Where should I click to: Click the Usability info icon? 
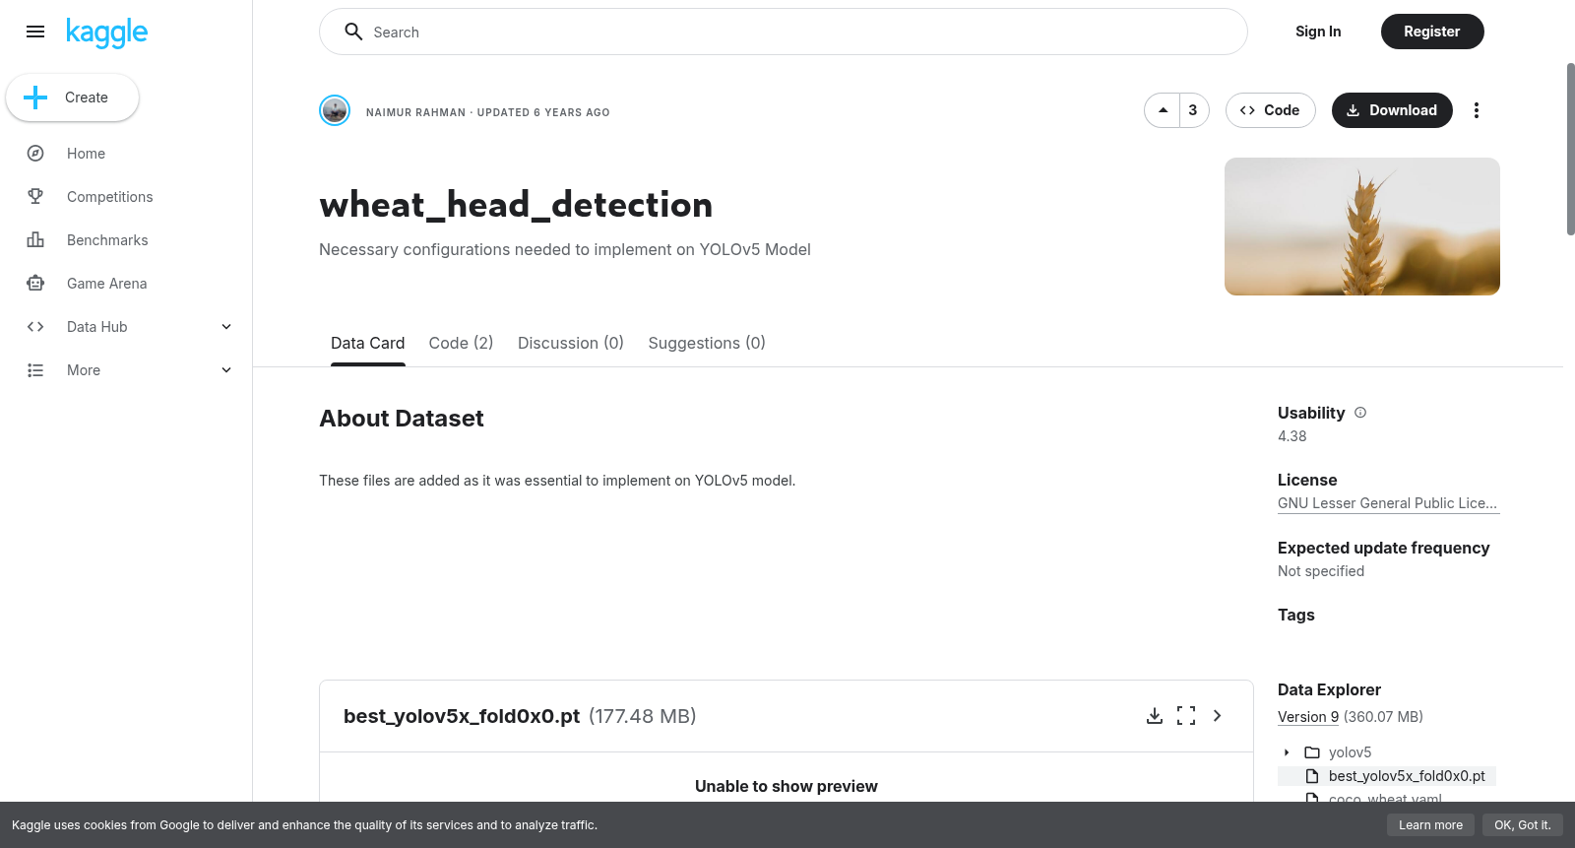[x=1360, y=413]
